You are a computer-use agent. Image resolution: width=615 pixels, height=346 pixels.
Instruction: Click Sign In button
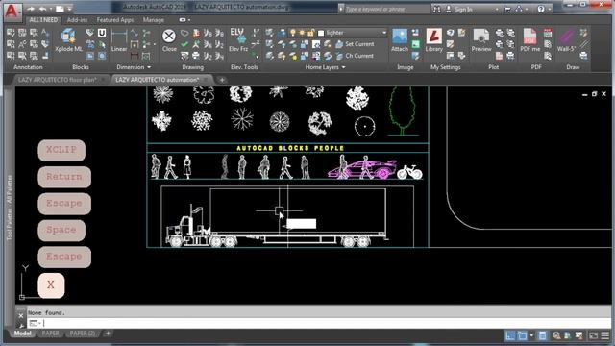[x=459, y=9]
